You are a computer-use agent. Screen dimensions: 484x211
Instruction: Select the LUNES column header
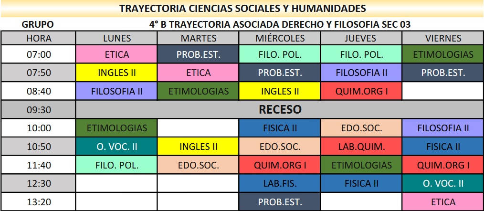click(117, 38)
